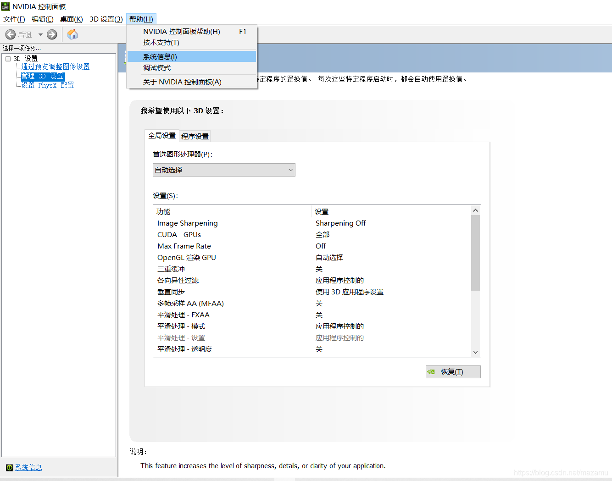Open the 桌面(K) menu
This screenshot has height=481, width=612.
pos(72,19)
